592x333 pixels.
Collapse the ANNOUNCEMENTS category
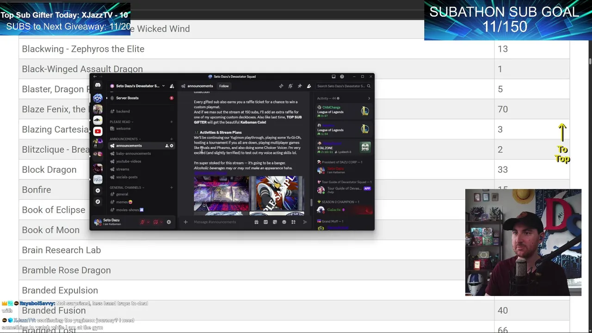coord(125,139)
